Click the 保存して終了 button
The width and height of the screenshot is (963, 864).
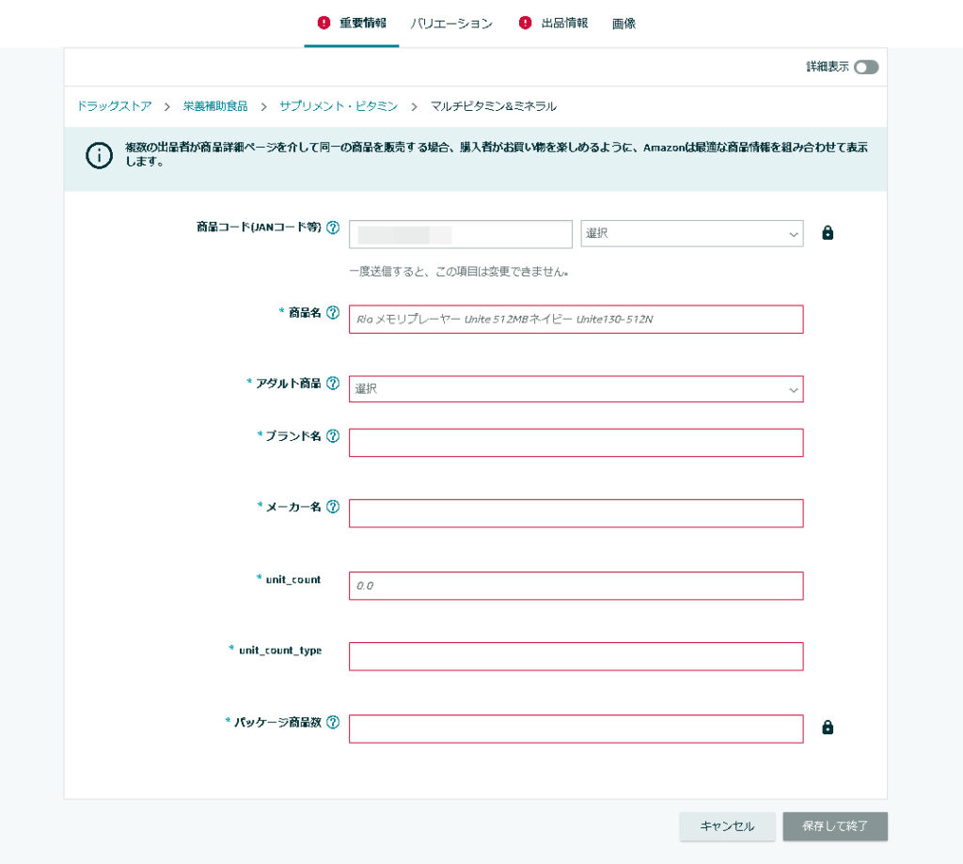click(x=834, y=826)
